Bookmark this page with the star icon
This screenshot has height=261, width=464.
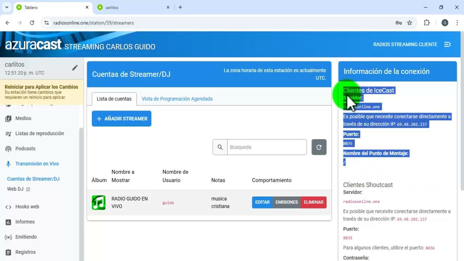[410, 23]
